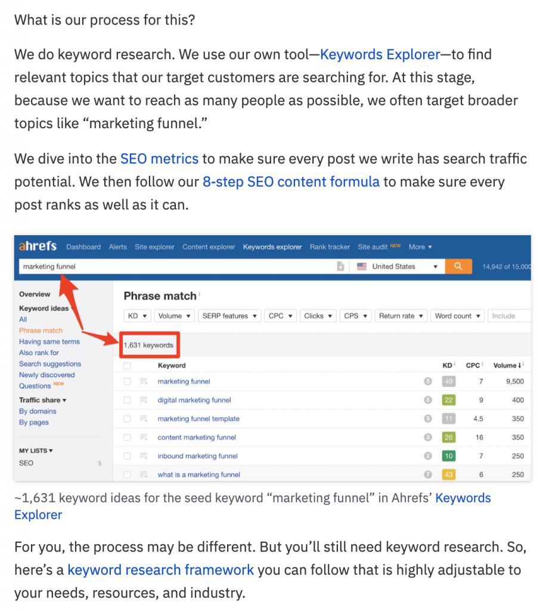Click the orange search magnifier button

tap(458, 267)
